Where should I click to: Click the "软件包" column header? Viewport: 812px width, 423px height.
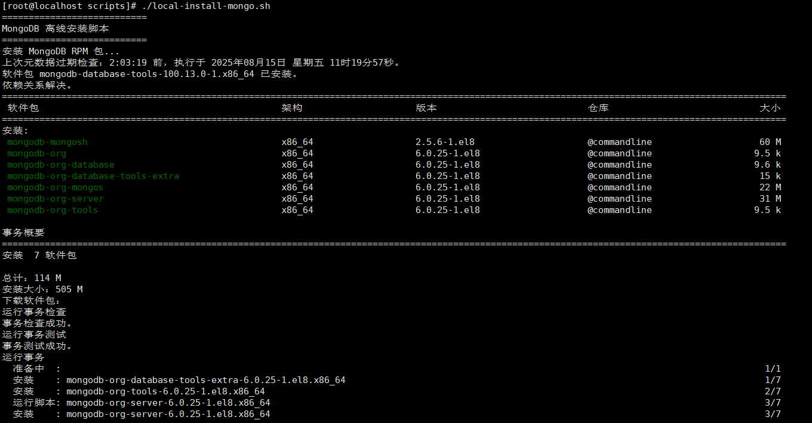coord(23,108)
